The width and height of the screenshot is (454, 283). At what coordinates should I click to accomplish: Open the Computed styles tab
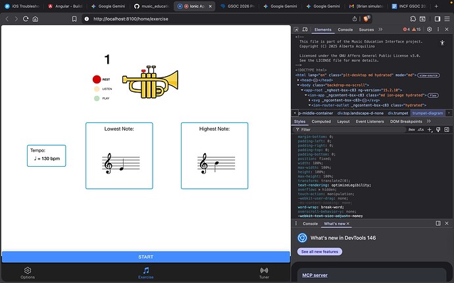(321, 121)
